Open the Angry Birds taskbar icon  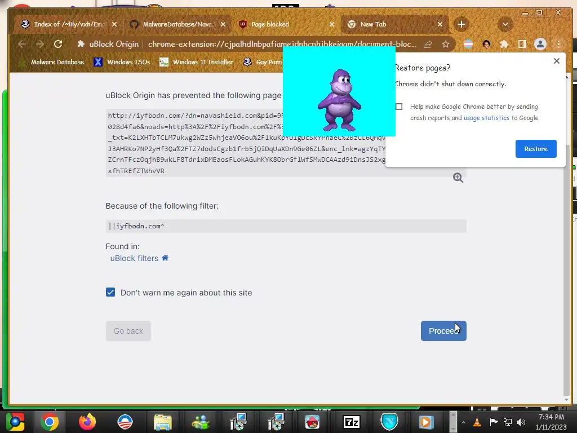312,422
